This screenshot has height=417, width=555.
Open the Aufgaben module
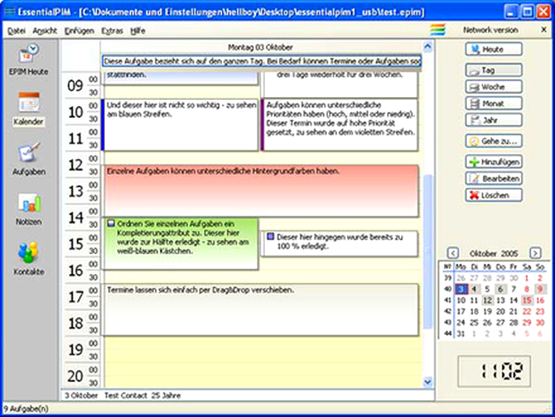(29, 159)
